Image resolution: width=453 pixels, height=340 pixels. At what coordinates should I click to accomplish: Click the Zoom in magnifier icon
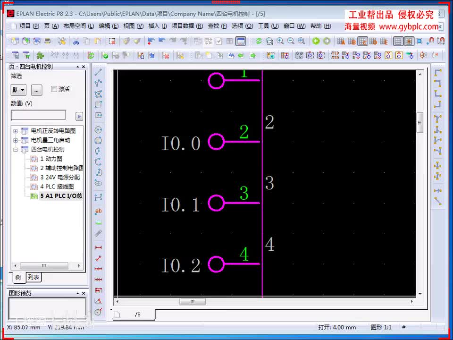[280, 42]
